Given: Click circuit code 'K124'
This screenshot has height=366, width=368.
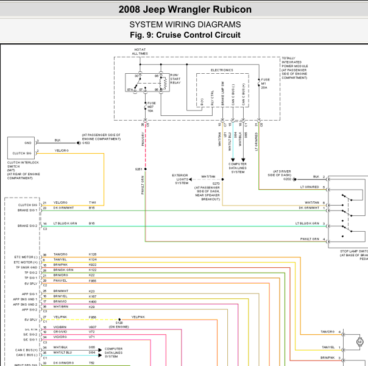Looking at the screenshot, I should pos(93,260).
